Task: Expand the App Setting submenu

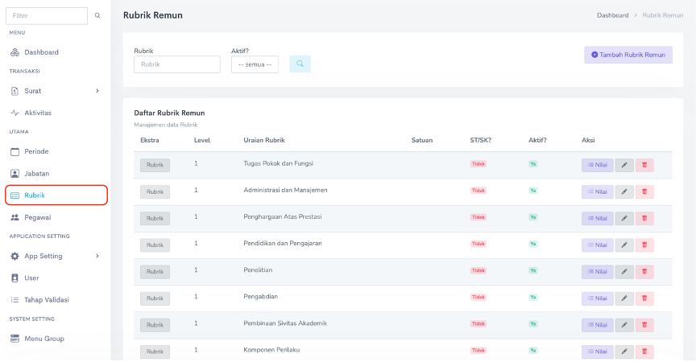Action: click(97, 256)
